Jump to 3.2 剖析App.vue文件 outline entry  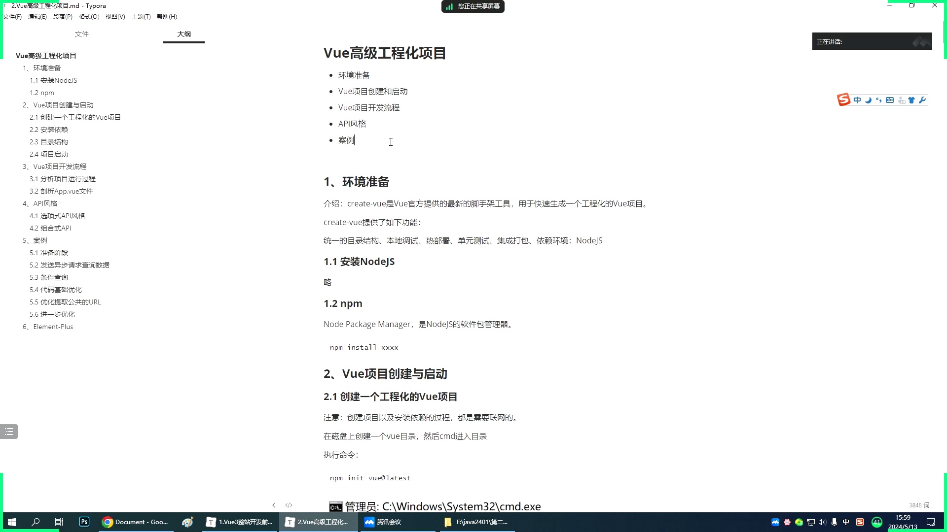point(62,191)
